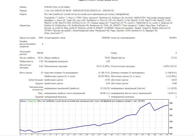Select the absolute drawdown value '6.82'
The height and width of the screenshot is (136, 194).
click(x=41, y=66)
